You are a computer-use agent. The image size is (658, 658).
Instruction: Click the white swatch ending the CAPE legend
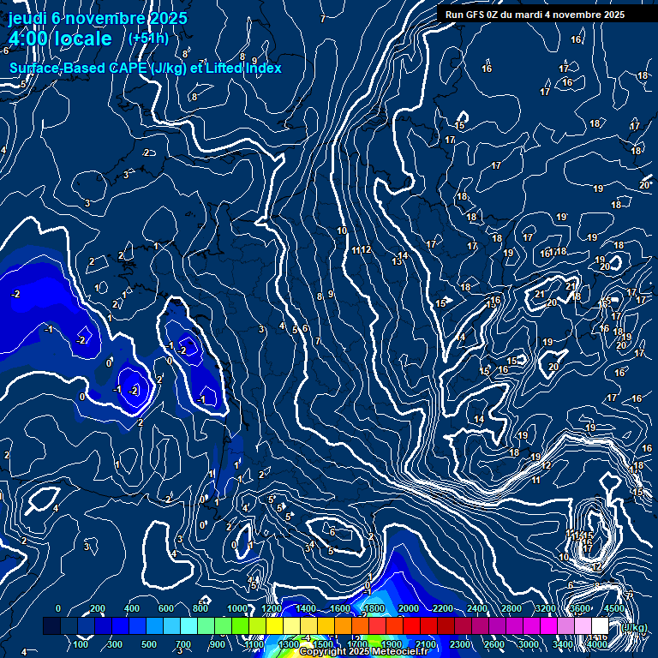click(x=600, y=625)
